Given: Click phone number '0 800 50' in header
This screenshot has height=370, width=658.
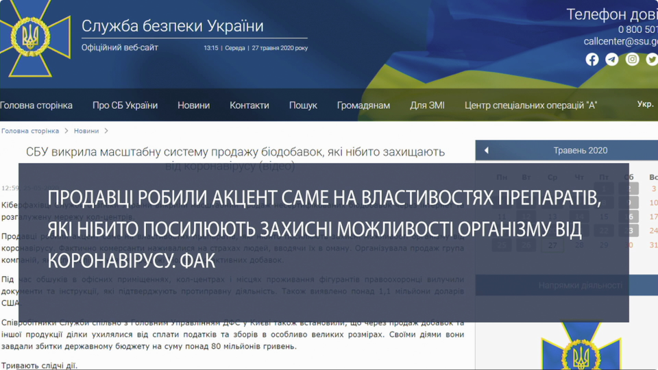Looking at the screenshot, I should (637, 29).
